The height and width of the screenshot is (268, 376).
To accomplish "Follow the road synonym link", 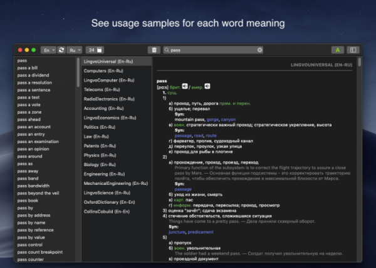I will 199,136.
